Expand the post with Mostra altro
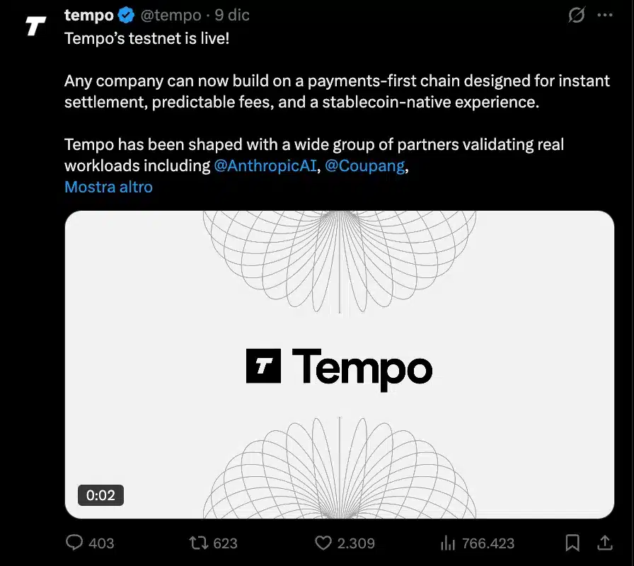The image size is (634, 566). click(x=108, y=187)
